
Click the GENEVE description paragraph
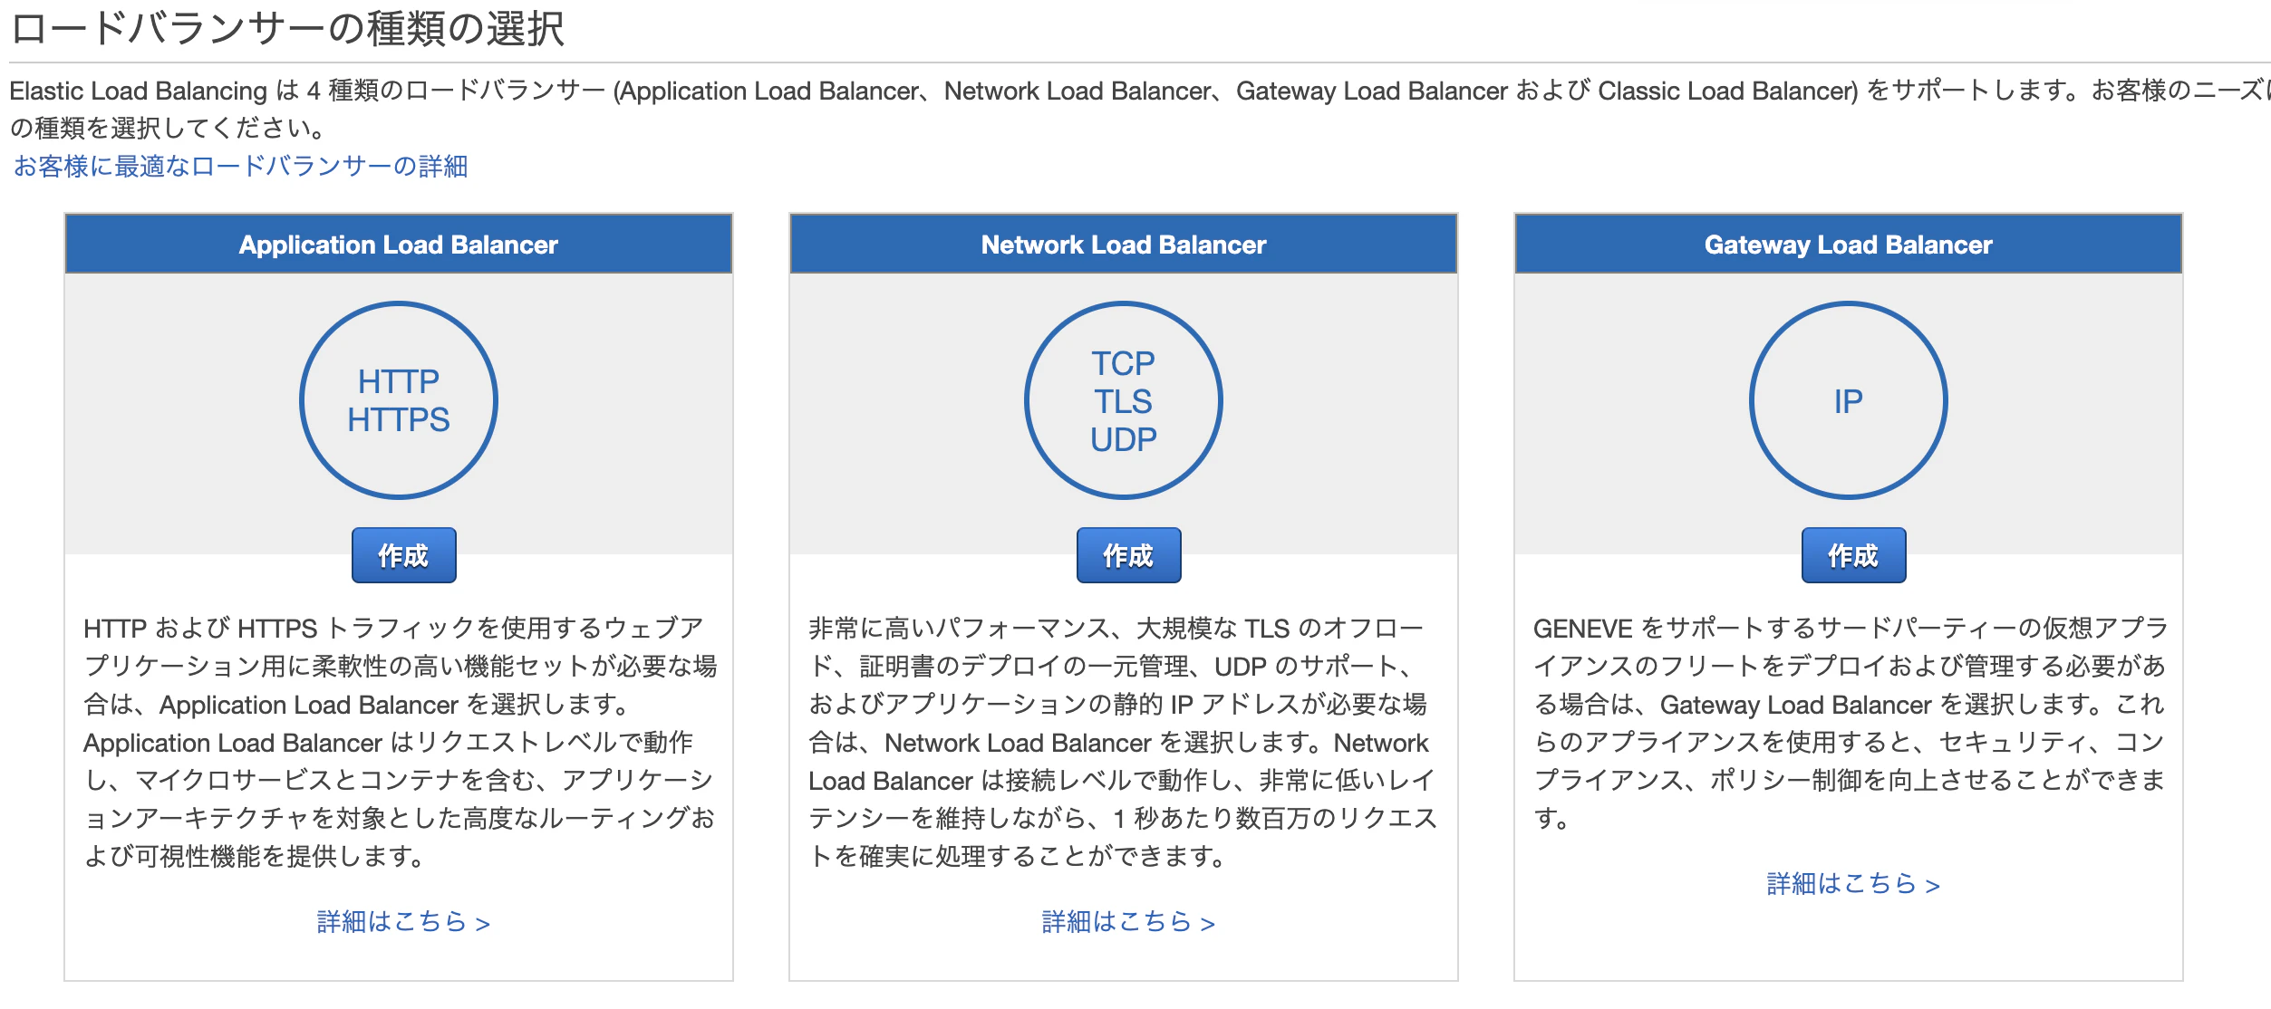pyautogui.click(x=1850, y=723)
